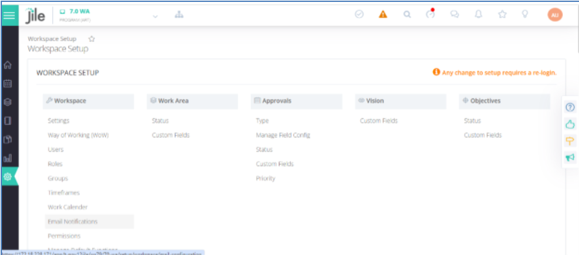Select the settings gear in sidebar
The image size is (579, 255).
(7, 177)
